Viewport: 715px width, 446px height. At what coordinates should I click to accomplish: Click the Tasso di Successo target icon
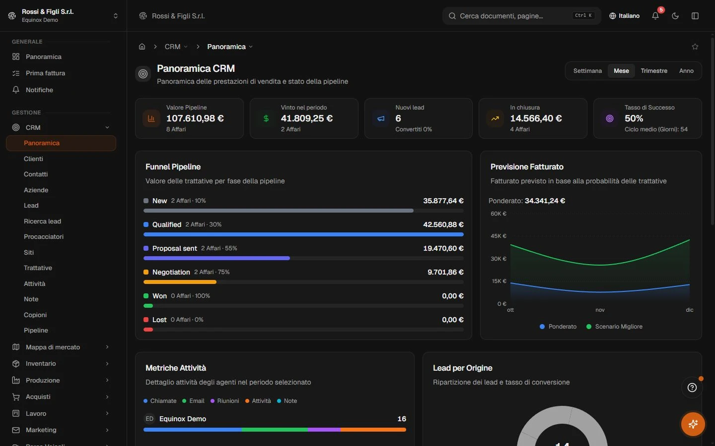tap(610, 118)
